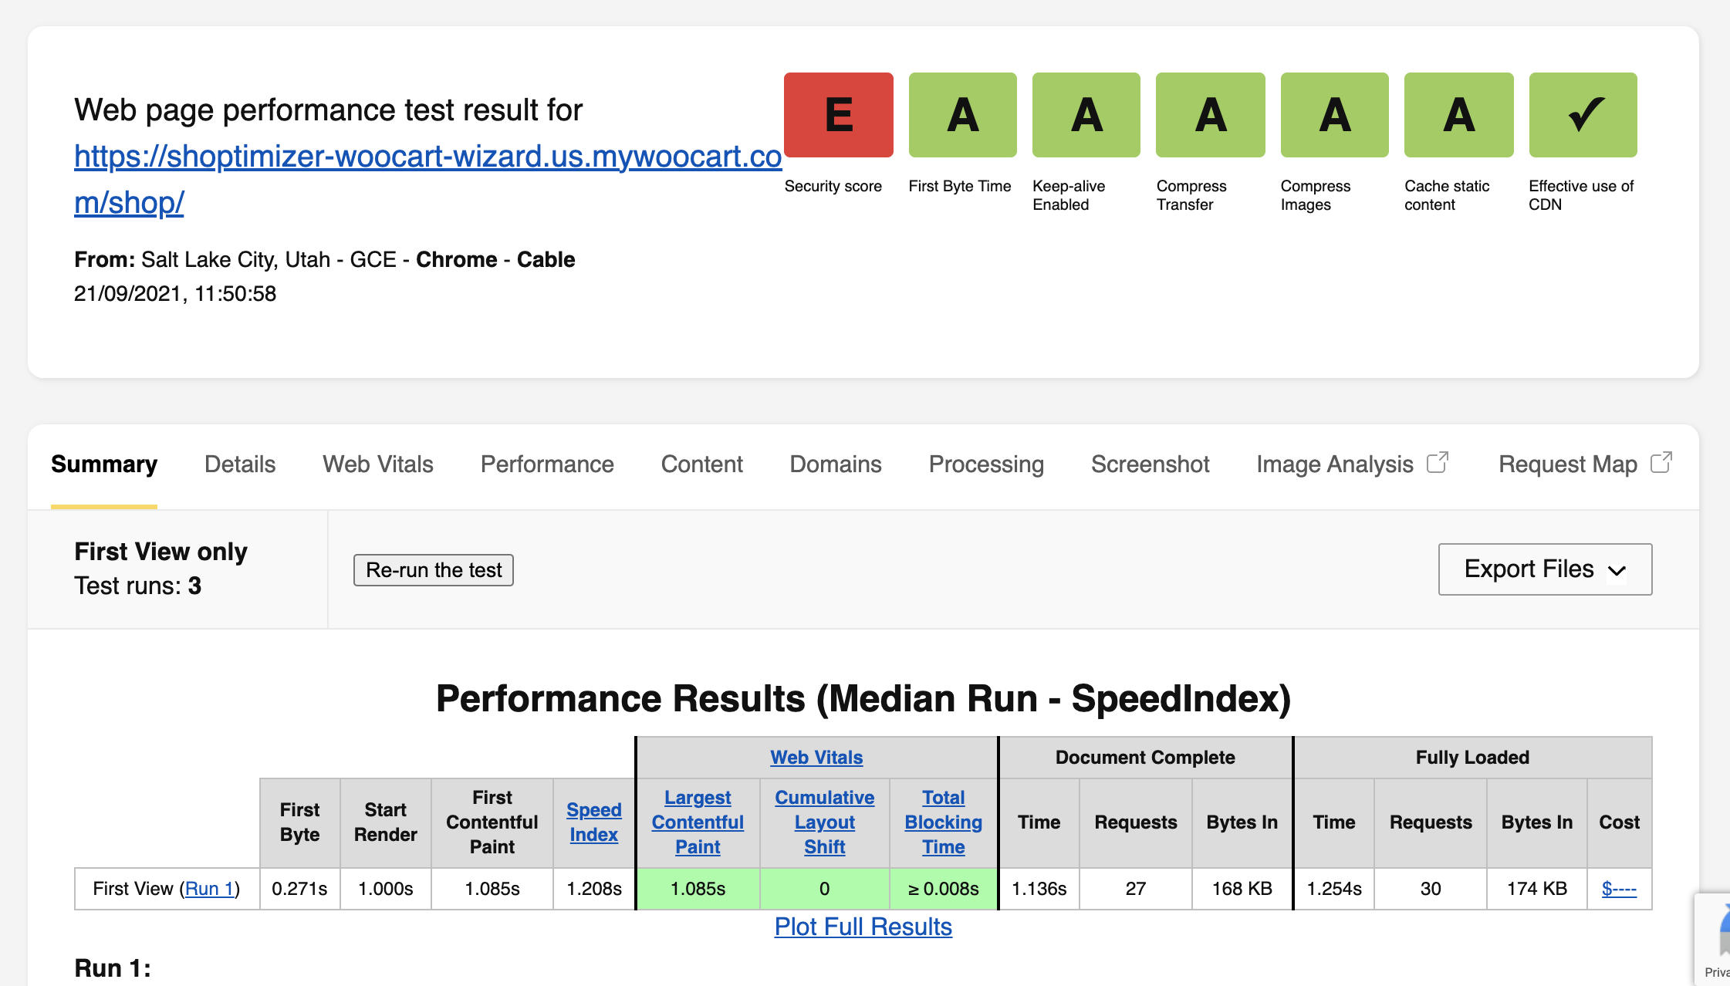1730x986 pixels.
Task: Click the 1.208s Speed Index value
Action: click(x=594, y=889)
